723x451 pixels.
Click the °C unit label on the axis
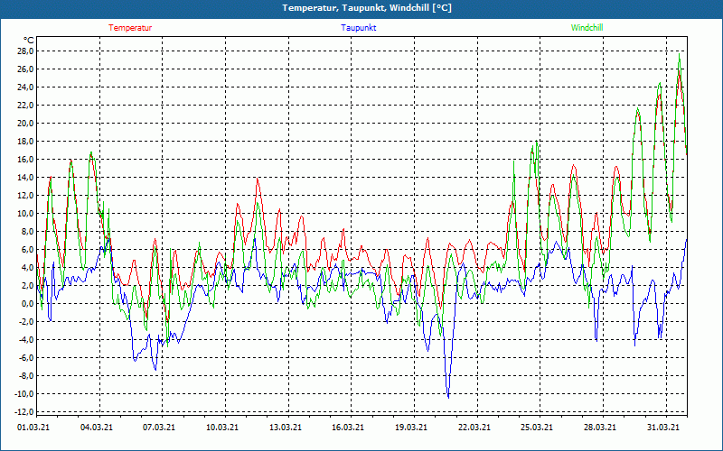[29, 41]
